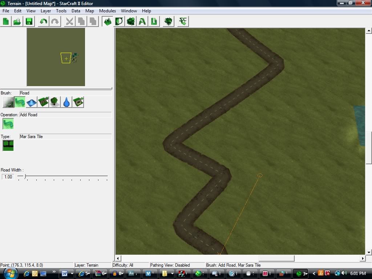Open the View menu
The width and height of the screenshot is (372, 279).
tap(31, 11)
